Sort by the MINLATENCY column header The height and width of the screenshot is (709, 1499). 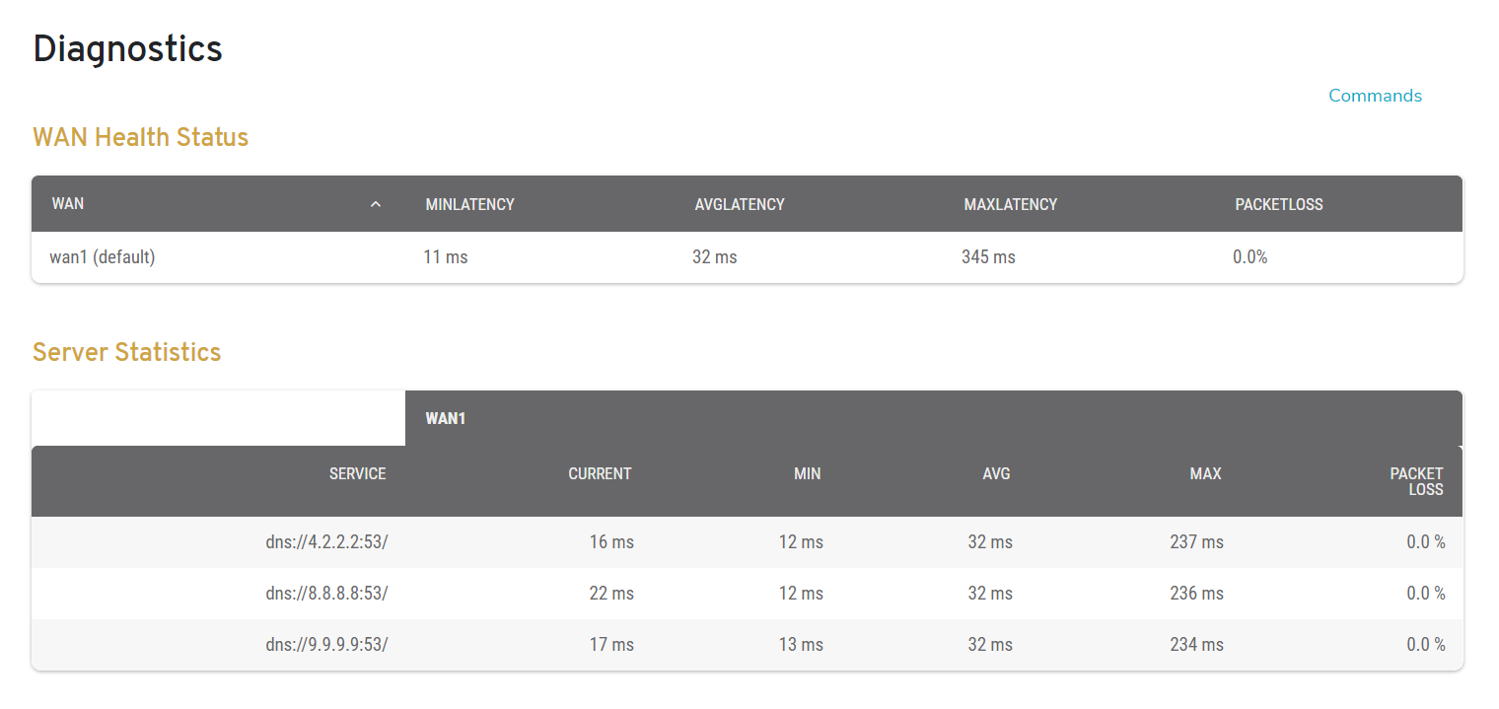[x=469, y=204]
